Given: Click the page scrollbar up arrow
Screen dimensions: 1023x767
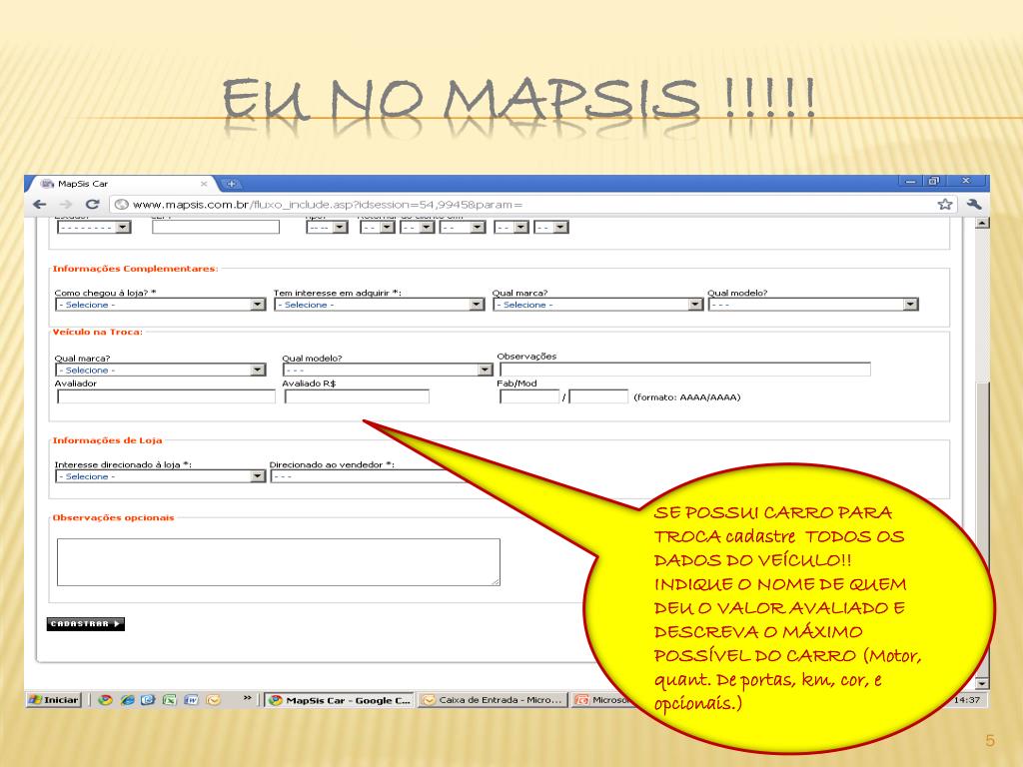Looking at the screenshot, I should pyautogui.click(x=982, y=223).
